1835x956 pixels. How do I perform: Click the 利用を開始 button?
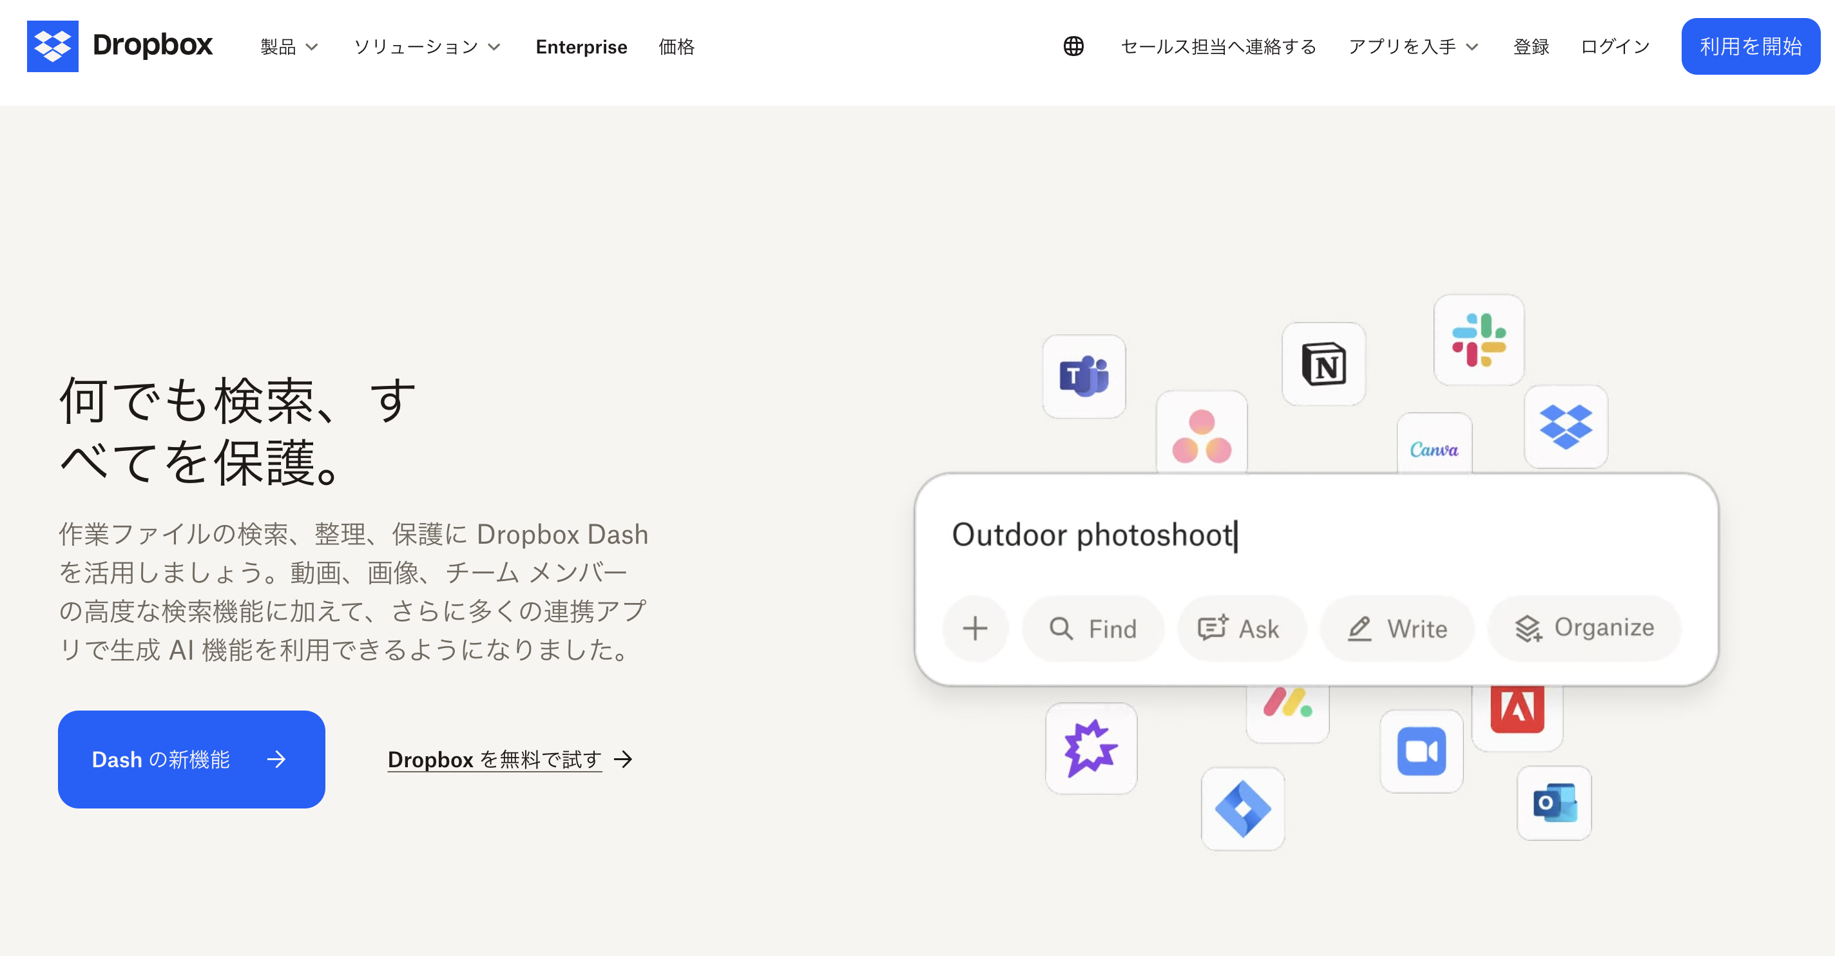point(1750,46)
